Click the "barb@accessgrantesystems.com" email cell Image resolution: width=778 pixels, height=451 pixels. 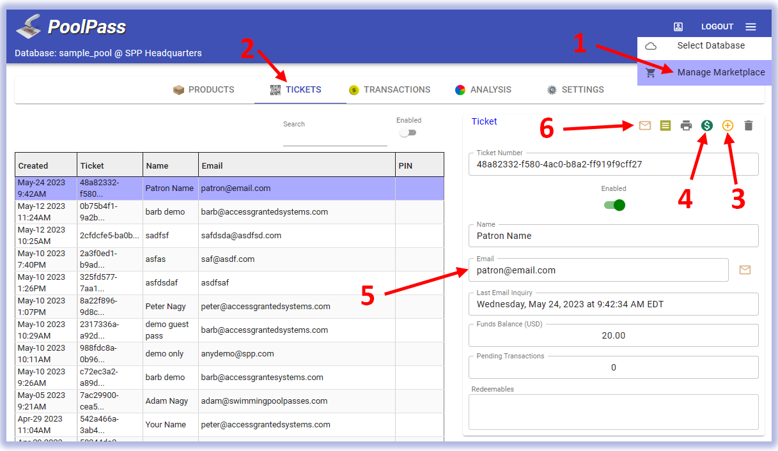click(x=297, y=378)
